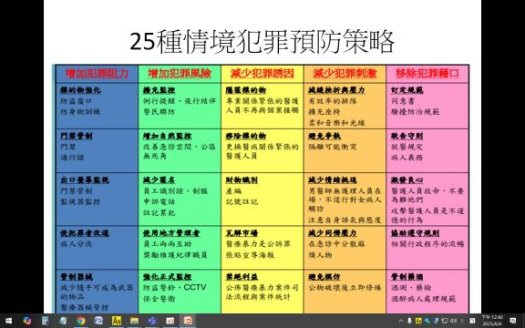Click the cell heading 協助遵守規則
The image size is (525, 328).
tap(415, 233)
